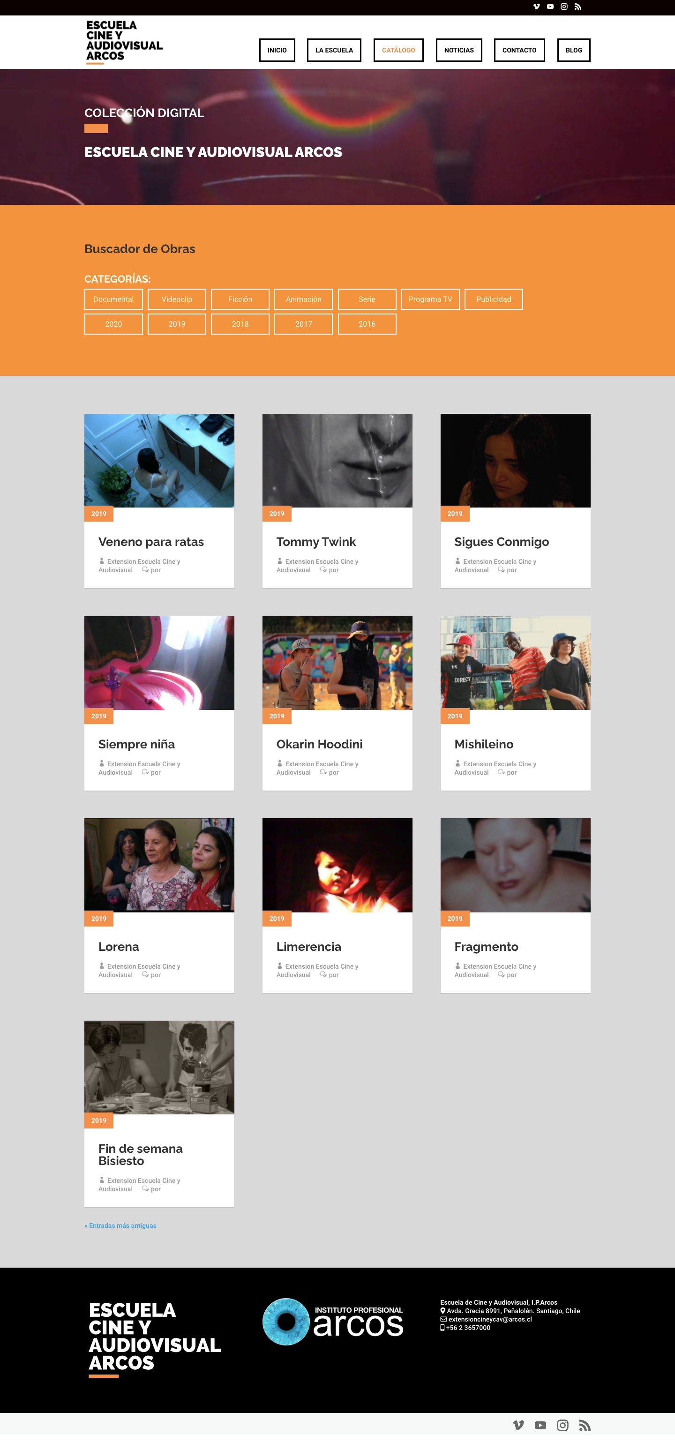675x1449 pixels.
Task: Open YouTube icon in top bar
Action: 550,7
